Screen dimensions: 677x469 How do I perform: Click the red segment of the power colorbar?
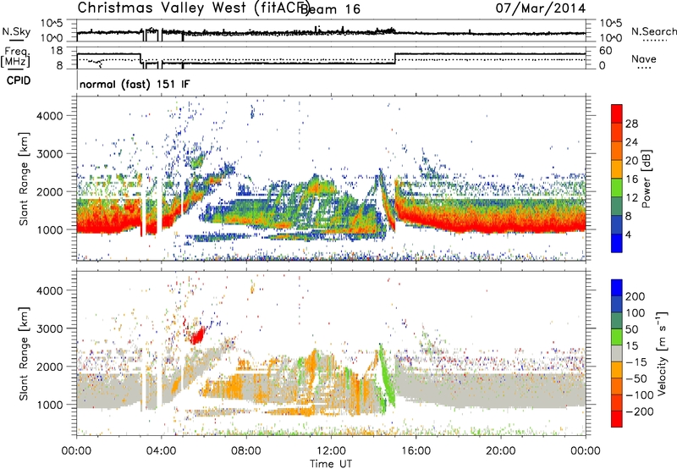pos(617,114)
